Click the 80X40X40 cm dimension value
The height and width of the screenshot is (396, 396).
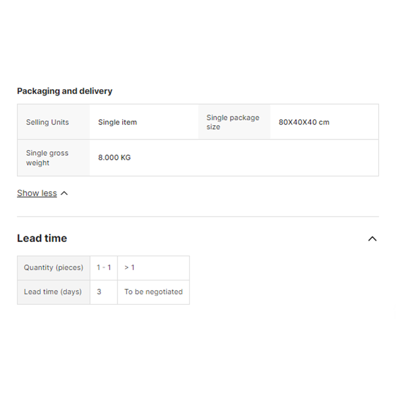tap(304, 122)
